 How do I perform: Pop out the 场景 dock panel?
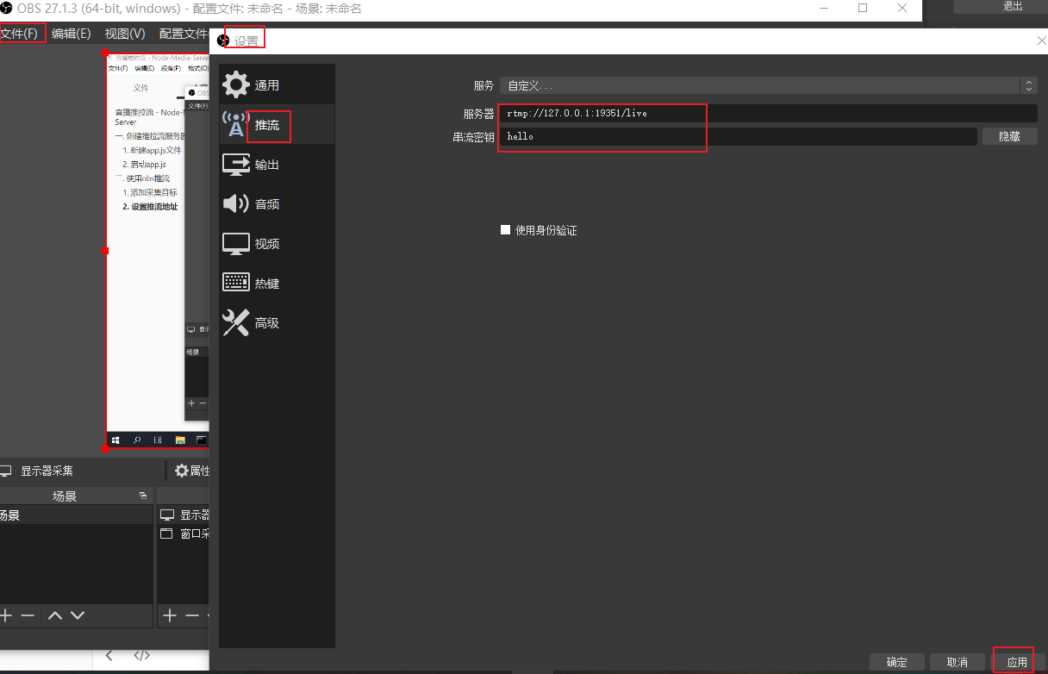(x=143, y=496)
